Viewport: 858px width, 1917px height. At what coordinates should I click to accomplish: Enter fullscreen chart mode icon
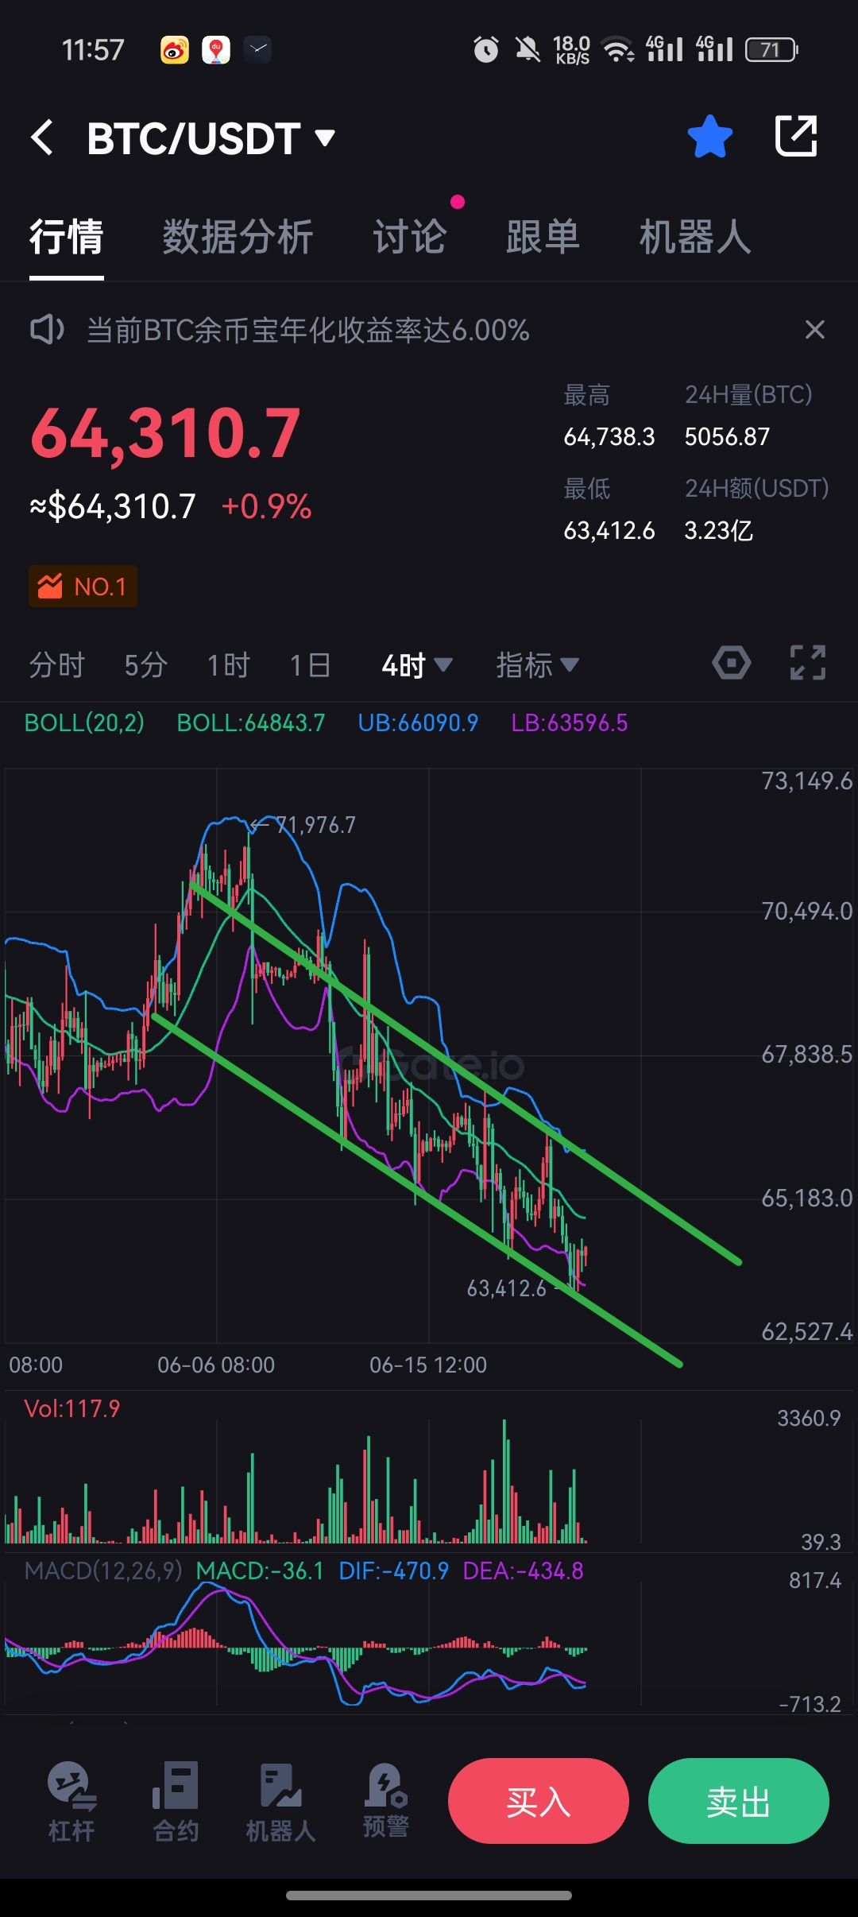pos(808,663)
